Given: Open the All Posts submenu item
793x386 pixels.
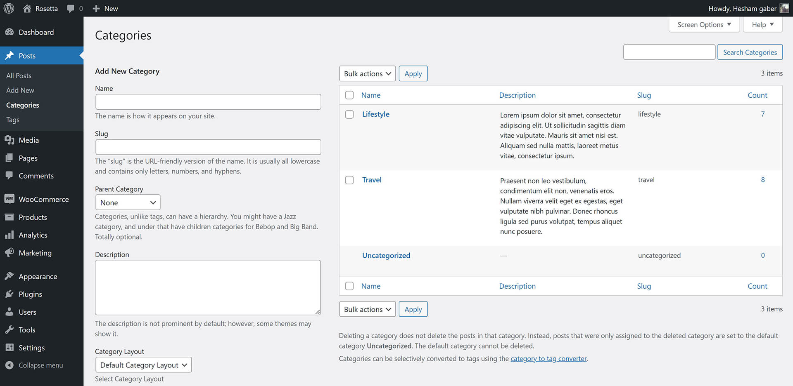Looking at the screenshot, I should tap(19, 76).
